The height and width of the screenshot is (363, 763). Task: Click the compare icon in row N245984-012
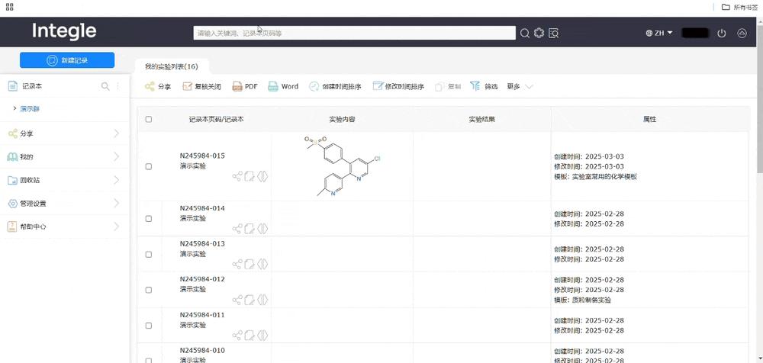(x=262, y=299)
